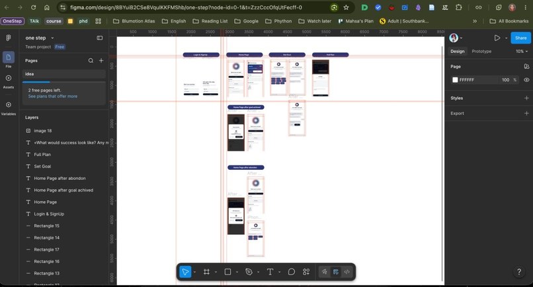Collapse the left sidebar panel

(100, 38)
